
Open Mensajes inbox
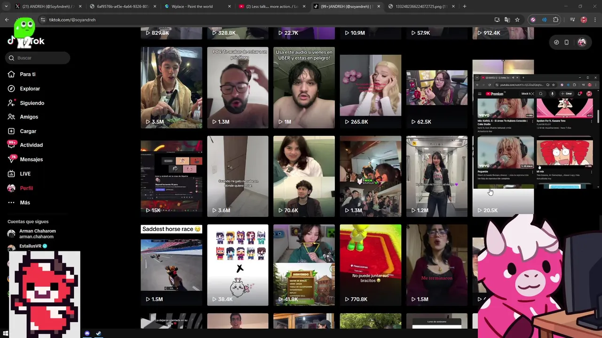pyautogui.click(x=31, y=159)
